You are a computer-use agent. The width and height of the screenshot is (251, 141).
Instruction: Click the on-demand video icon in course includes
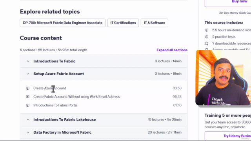pos(207,30)
